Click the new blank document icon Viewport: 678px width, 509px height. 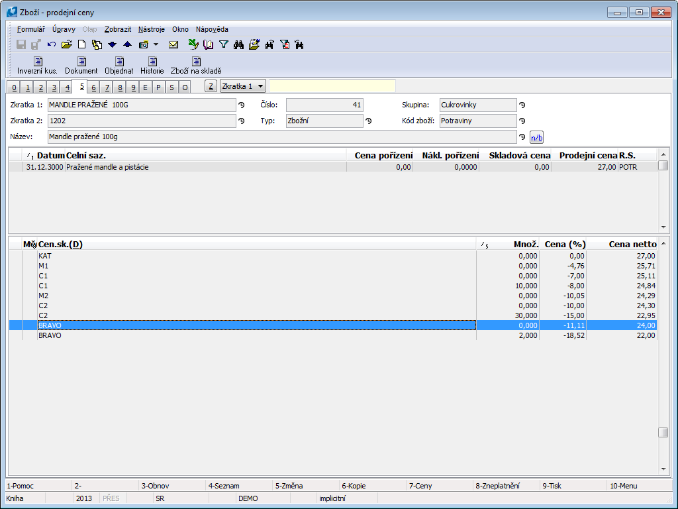(82, 45)
